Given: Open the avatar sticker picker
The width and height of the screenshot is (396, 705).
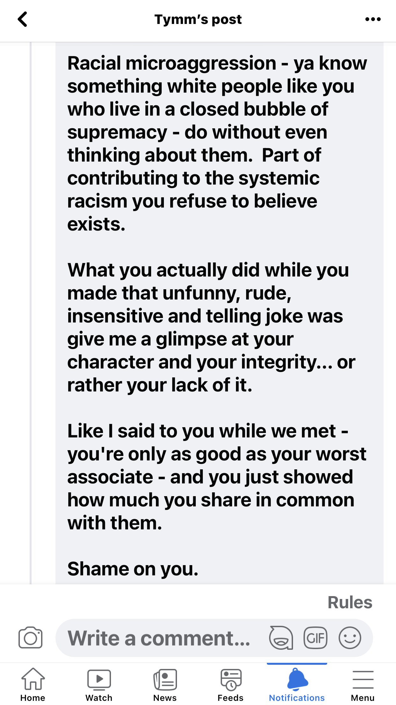Looking at the screenshot, I should point(281,638).
